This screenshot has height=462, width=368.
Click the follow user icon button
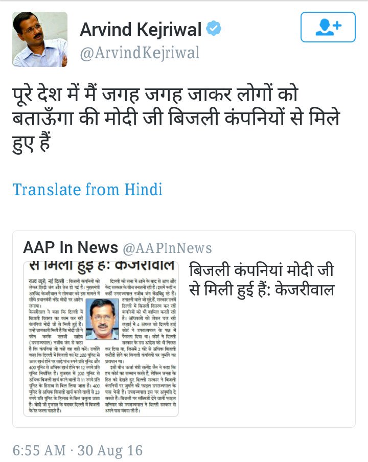328,27
